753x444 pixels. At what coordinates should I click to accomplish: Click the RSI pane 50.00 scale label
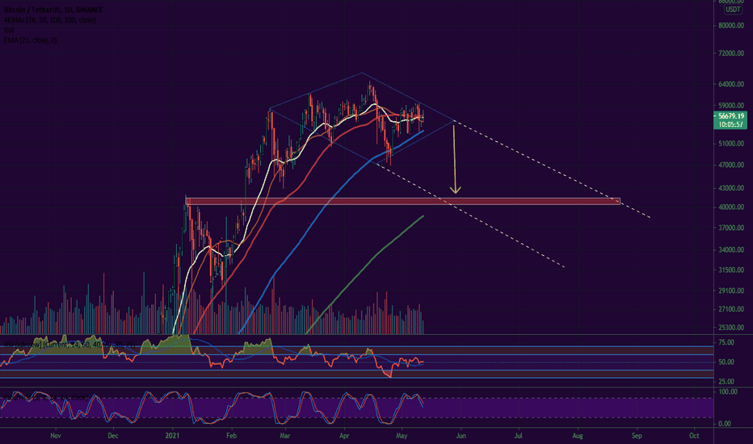coord(726,362)
